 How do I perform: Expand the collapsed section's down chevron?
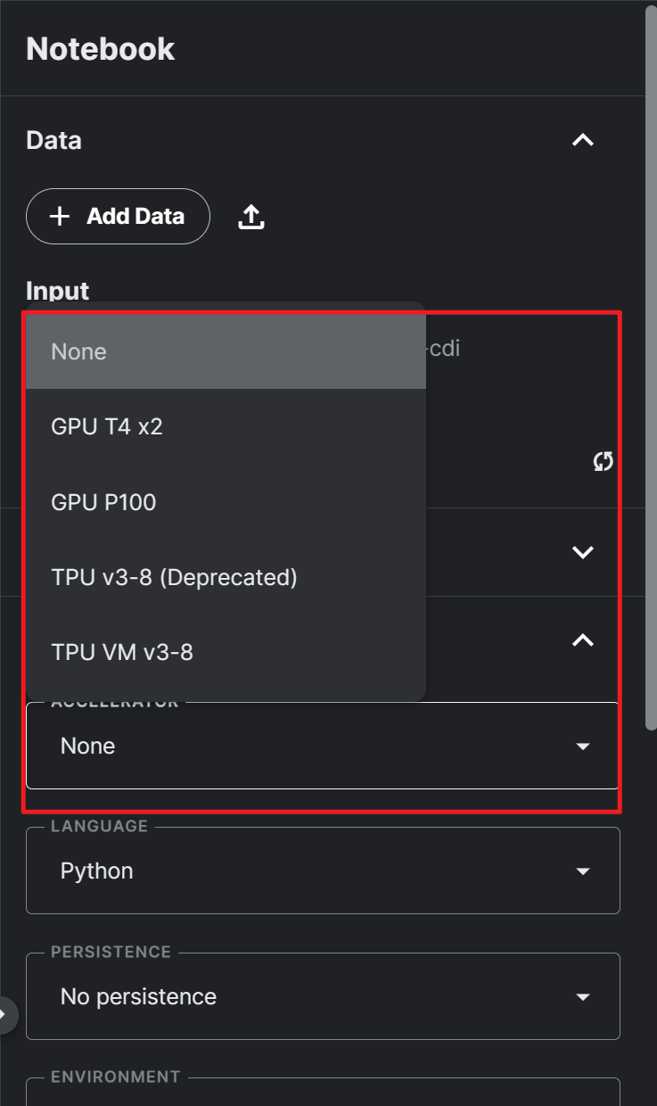click(582, 552)
